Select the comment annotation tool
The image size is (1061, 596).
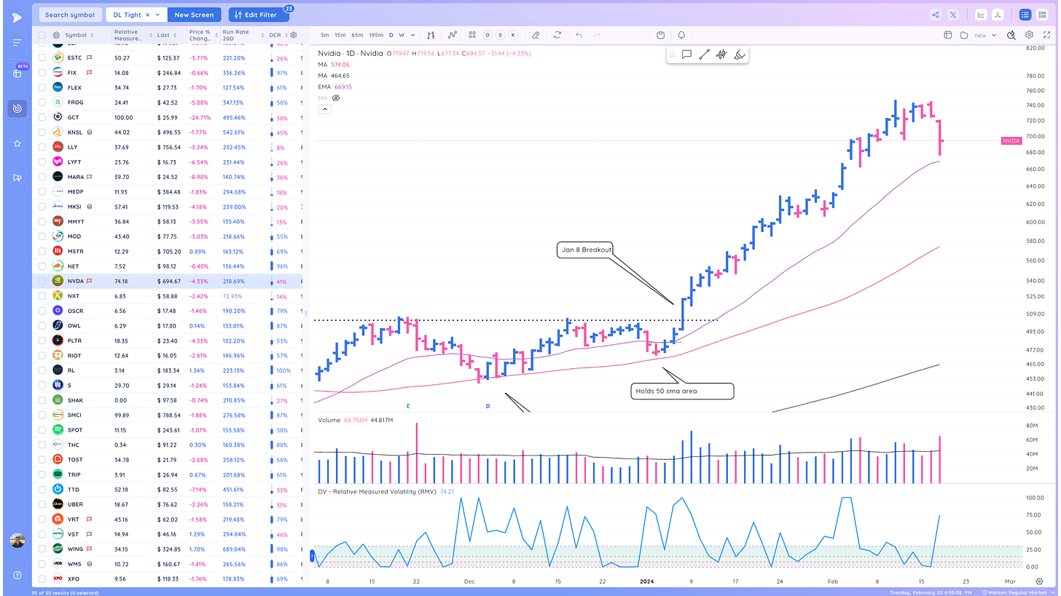tap(686, 54)
